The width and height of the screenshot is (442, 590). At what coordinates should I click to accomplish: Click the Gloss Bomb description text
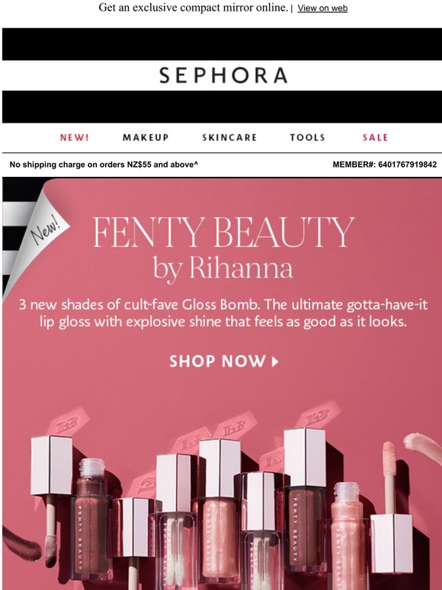[x=223, y=313]
